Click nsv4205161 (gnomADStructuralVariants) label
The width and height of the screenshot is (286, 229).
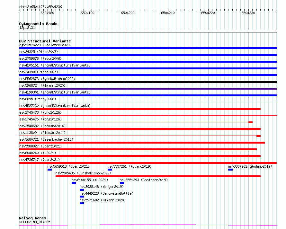click(55, 65)
